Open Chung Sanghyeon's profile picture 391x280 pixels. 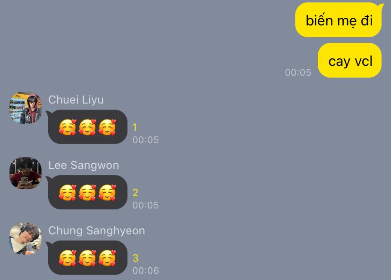25,239
